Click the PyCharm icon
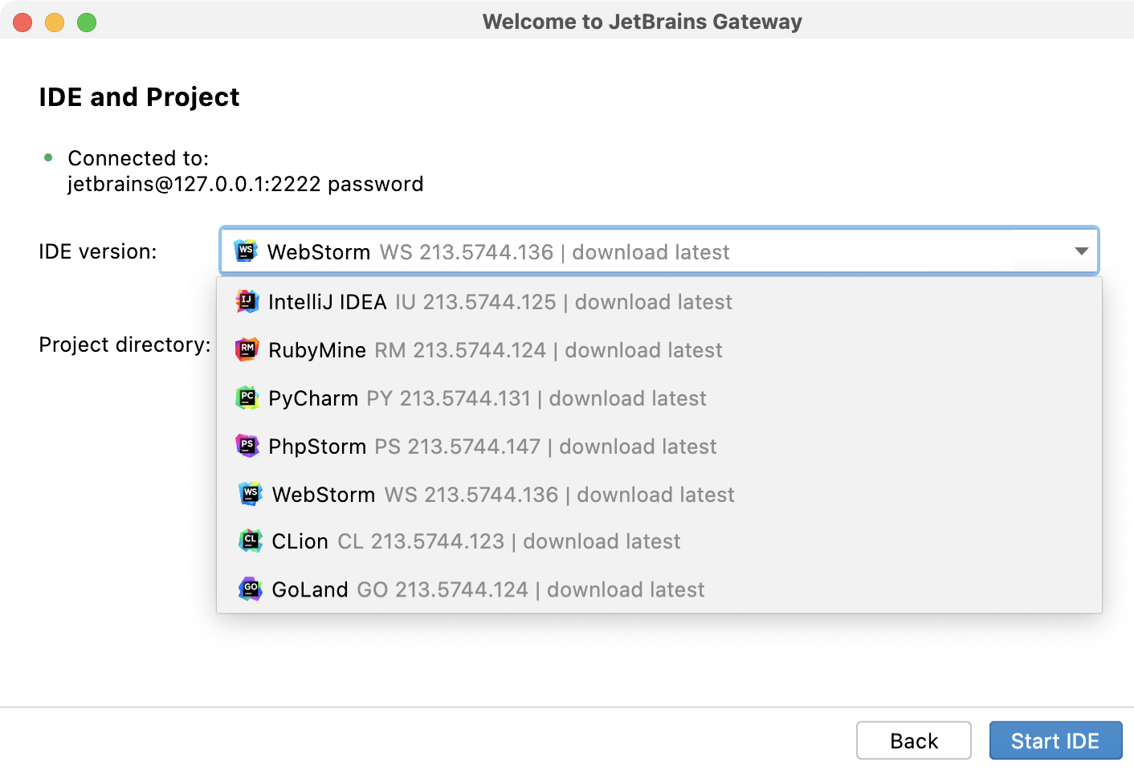 (x=247, y=398)
